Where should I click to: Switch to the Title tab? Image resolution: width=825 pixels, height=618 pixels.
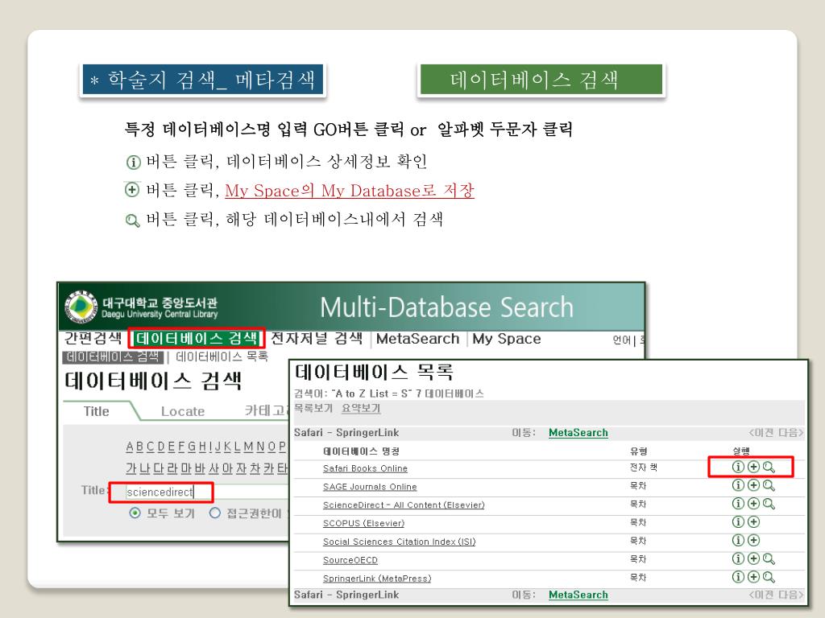(x=97, y=411)
